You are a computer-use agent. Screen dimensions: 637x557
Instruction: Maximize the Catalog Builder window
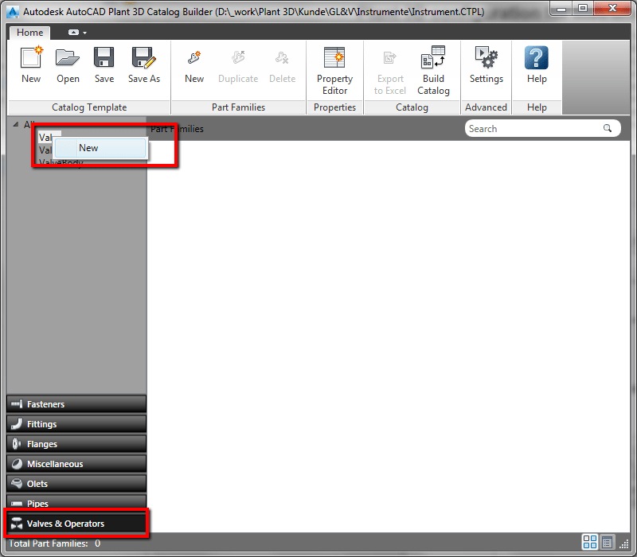(583, 8)
